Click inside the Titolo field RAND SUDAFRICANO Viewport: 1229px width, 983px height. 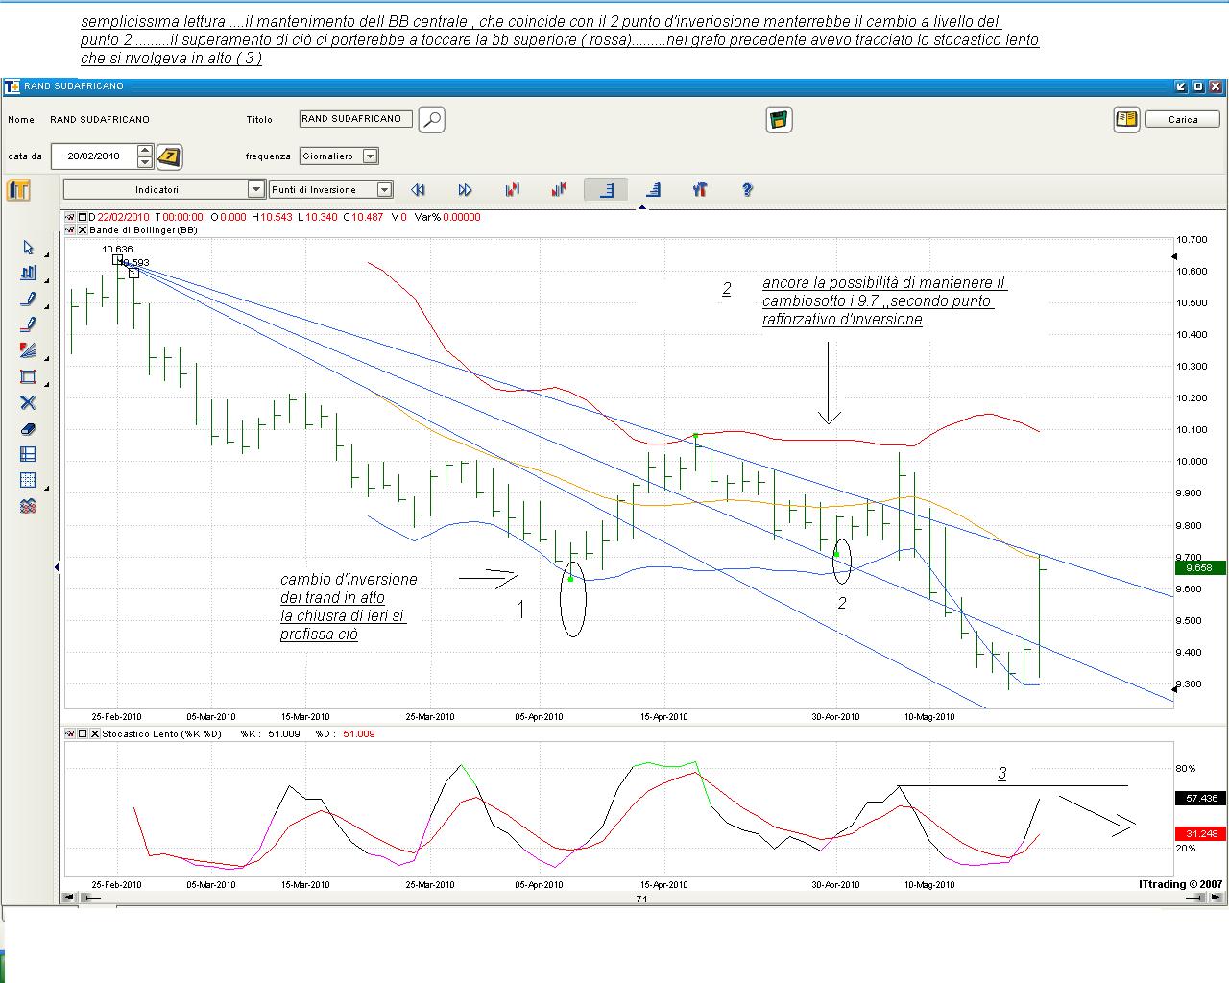click(x=356, y=119)
